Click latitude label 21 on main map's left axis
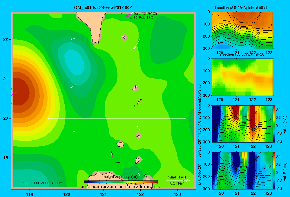Screen dimensions: 290x197 [x=6, y=79]
